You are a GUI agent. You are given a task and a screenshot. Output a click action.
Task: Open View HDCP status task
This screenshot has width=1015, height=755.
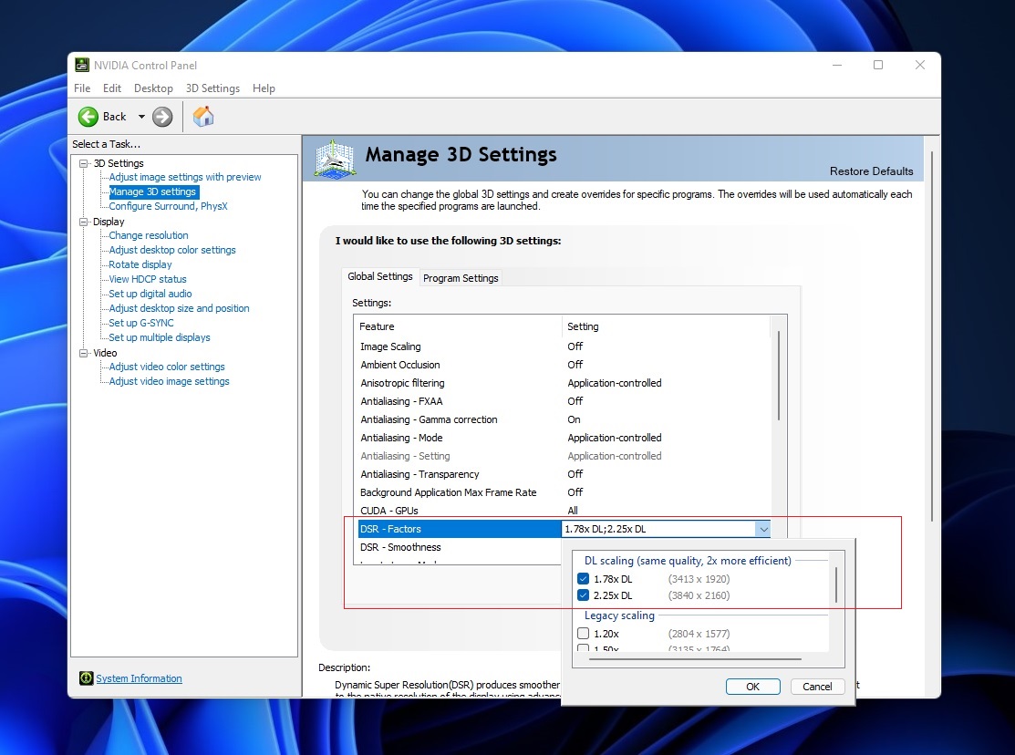[x=148, y=279]
